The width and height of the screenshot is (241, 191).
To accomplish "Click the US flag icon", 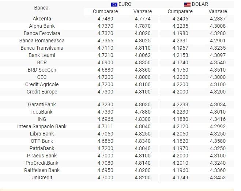I will click(x=187, y=4).
